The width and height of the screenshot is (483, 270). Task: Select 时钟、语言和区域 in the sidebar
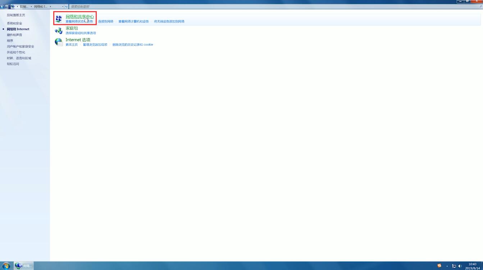(19, 58)
